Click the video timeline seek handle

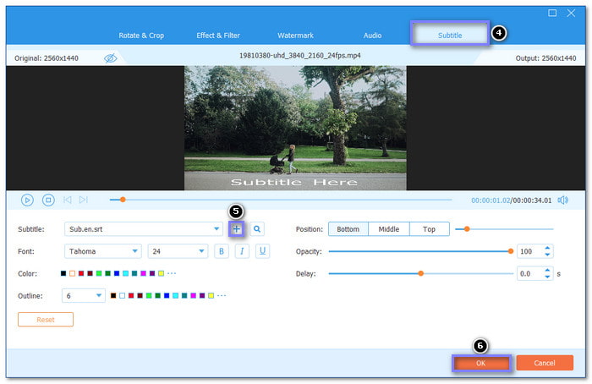123,200
